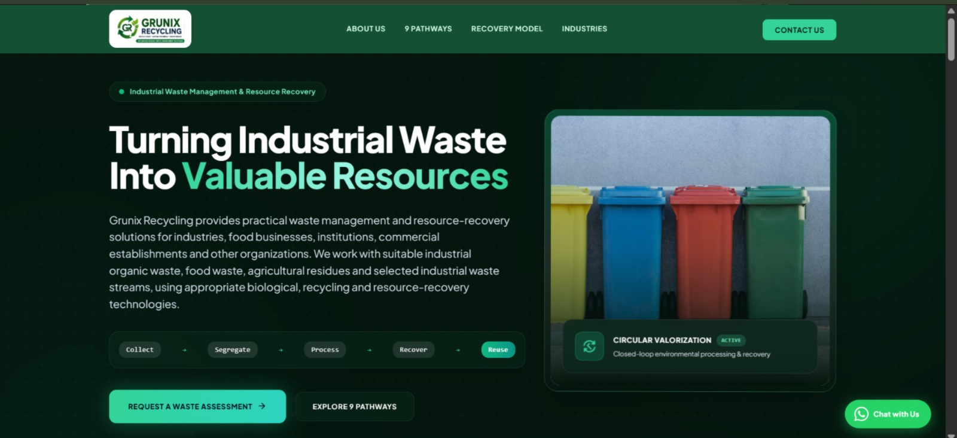Image resolution: width=957 pixels, height=438 pixels.
Task: Click Explore 9 Pathways button
Action: [355, 406]
